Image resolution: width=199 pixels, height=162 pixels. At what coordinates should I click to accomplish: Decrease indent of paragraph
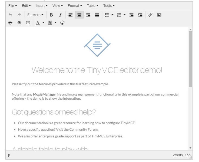(131, 15)
